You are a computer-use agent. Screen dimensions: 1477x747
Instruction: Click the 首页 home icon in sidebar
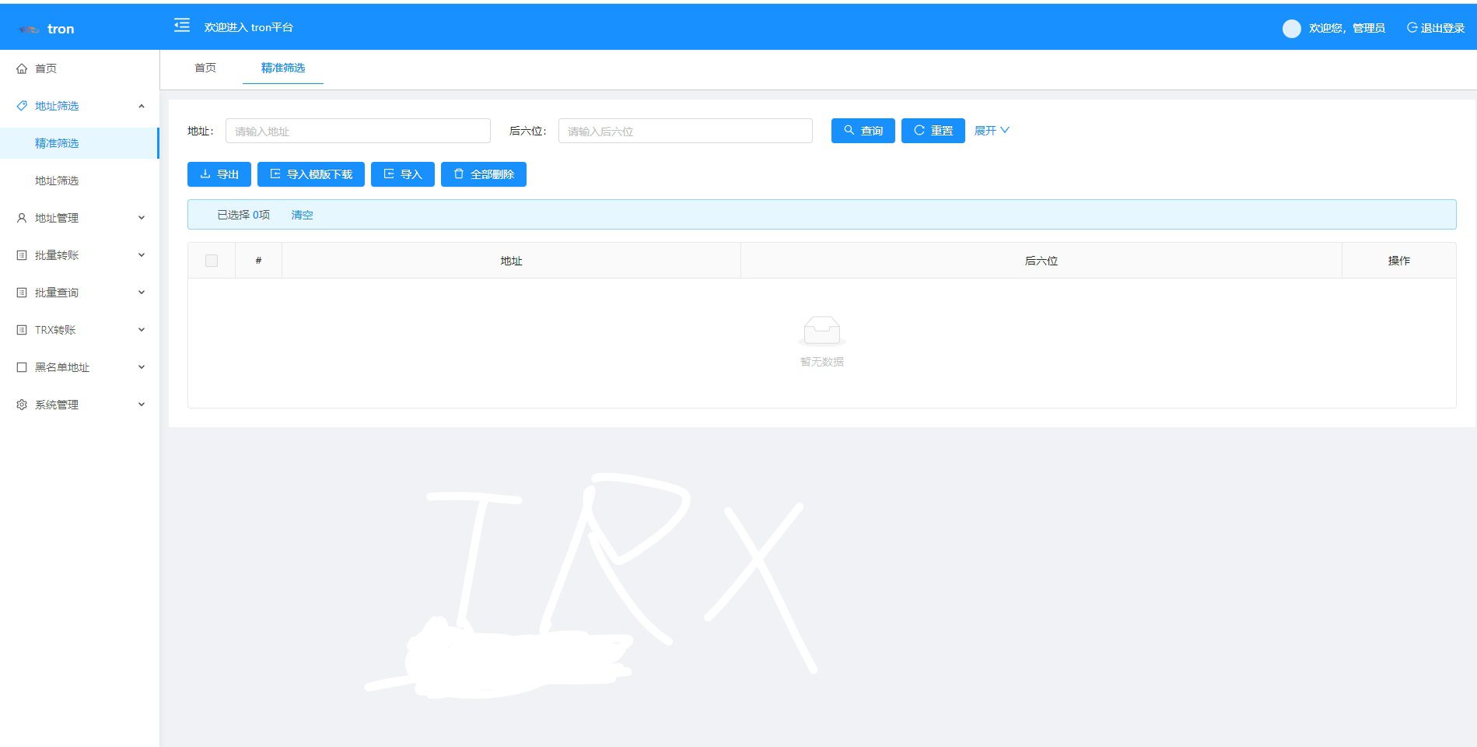[22, 68]
